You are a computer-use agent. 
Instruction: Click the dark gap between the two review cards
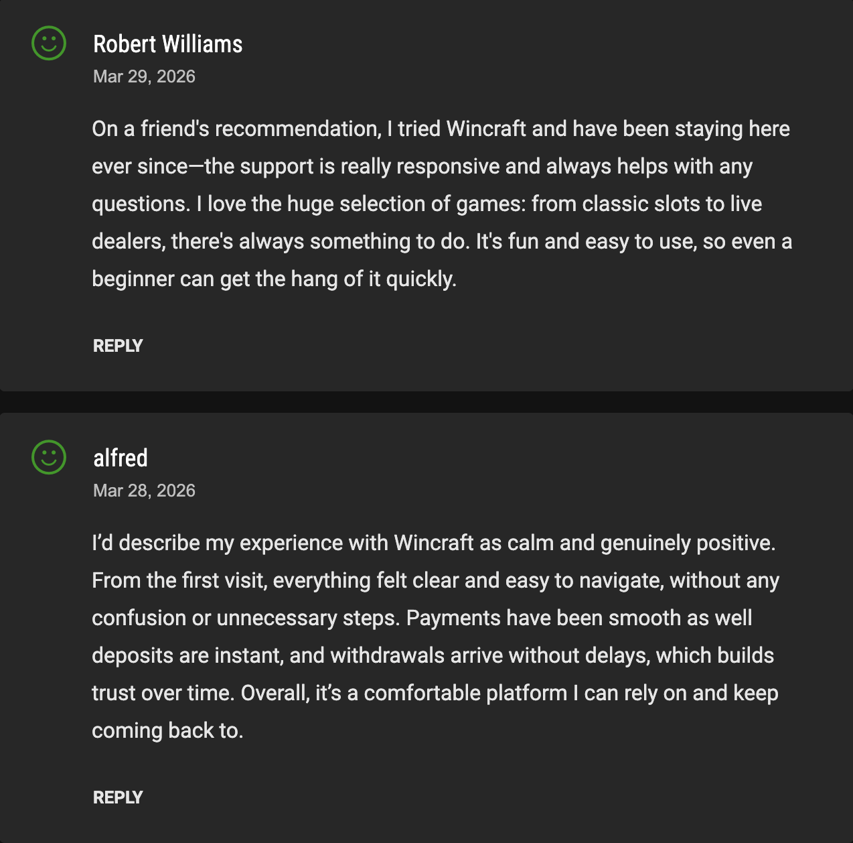[x=426, y=402]
